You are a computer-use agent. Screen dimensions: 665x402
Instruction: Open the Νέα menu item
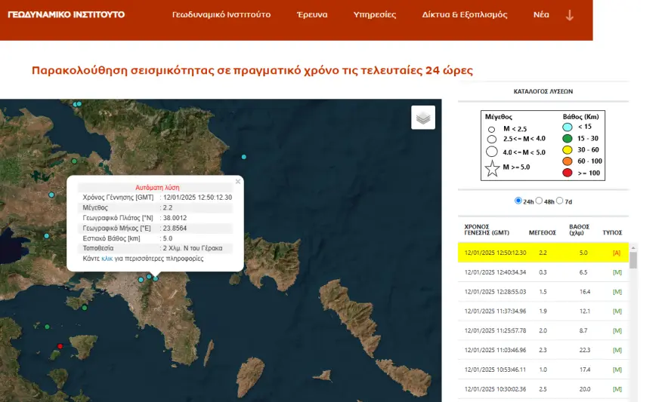(x=541, y=15)
